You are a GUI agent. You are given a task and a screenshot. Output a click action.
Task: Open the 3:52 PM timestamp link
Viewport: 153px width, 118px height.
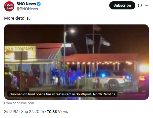tap(11, 112)
